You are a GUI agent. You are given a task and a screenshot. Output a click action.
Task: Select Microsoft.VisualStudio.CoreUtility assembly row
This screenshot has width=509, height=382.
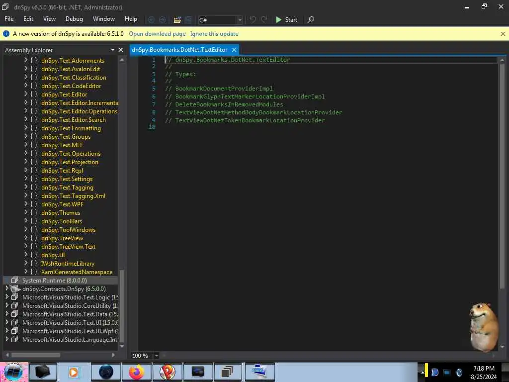[70, 306]
